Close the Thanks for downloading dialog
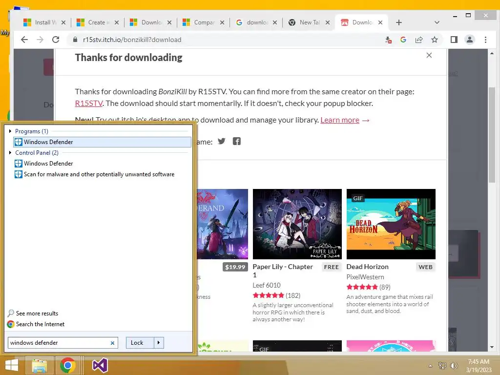The width and height of the screenshot is (500, 375). pyautogui.click(x=429, y=55)
